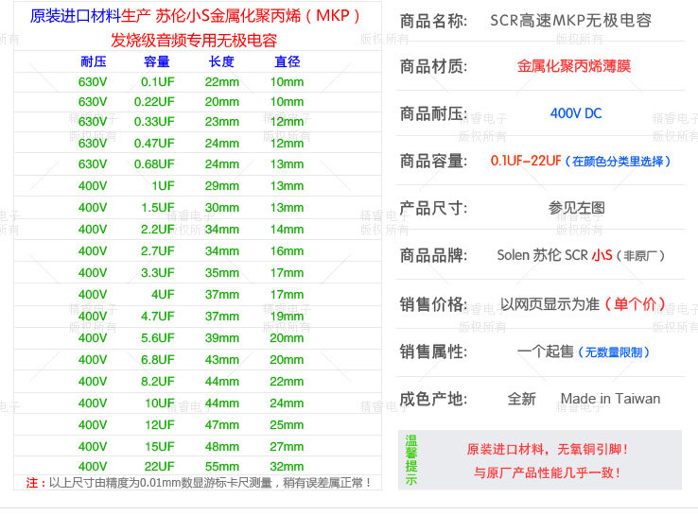Screen dimensions: 698x515
Task: Click the 1UF capacity value
Action: (x=163, y=186)
